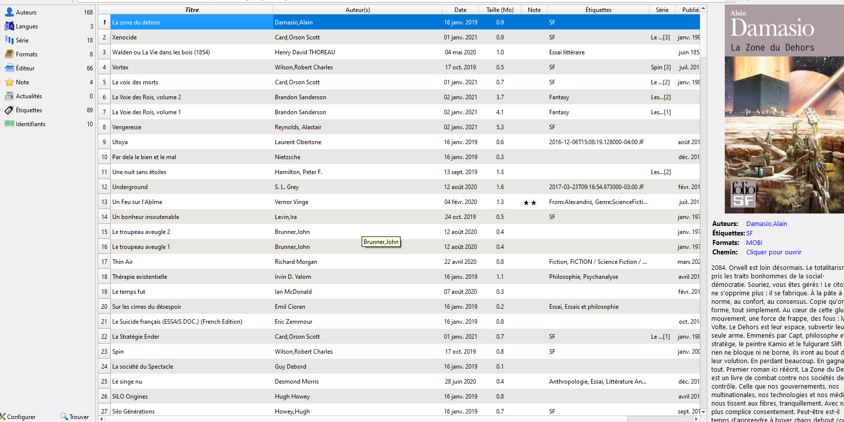Click the Série bars icon

9,40
